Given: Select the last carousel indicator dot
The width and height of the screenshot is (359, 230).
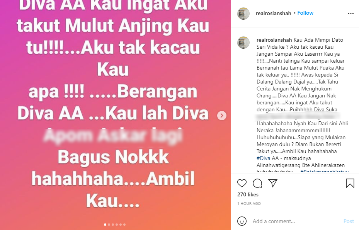Looking at the screenshot, I should tap(124, 225).
